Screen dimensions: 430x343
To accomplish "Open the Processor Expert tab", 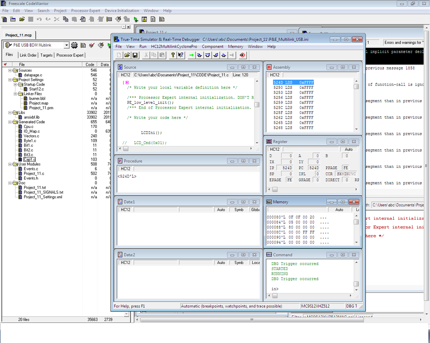I will pyautogui.click(x=70, y=55).
